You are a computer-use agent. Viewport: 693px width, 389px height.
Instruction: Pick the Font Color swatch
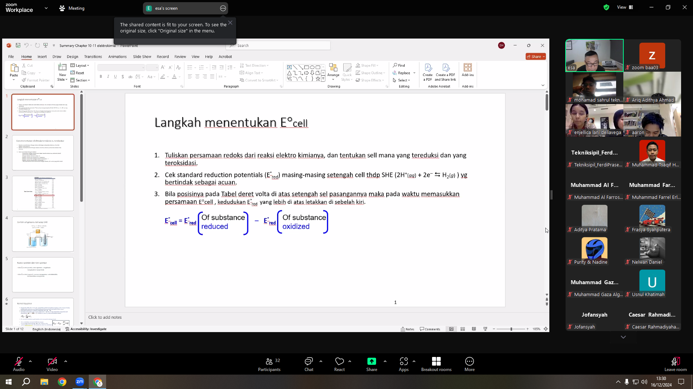coord(174,77)
